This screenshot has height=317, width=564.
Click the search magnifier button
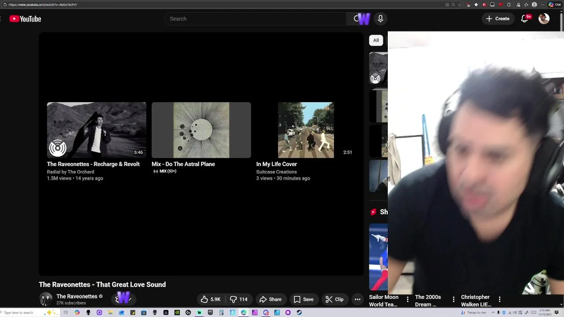click(358, 19)
